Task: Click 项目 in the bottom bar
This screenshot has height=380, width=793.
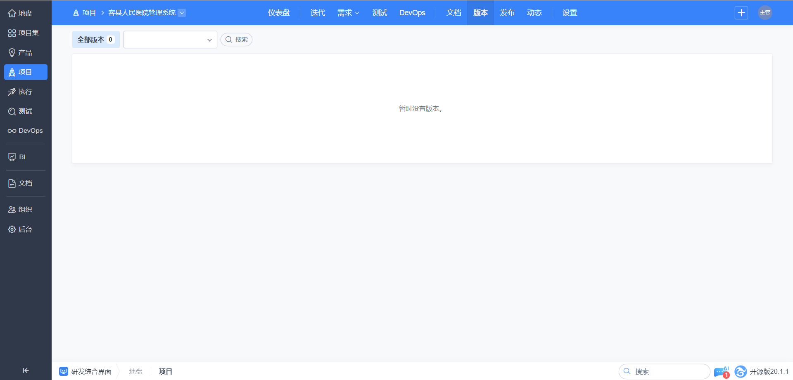Action: (x=166, y=371)
